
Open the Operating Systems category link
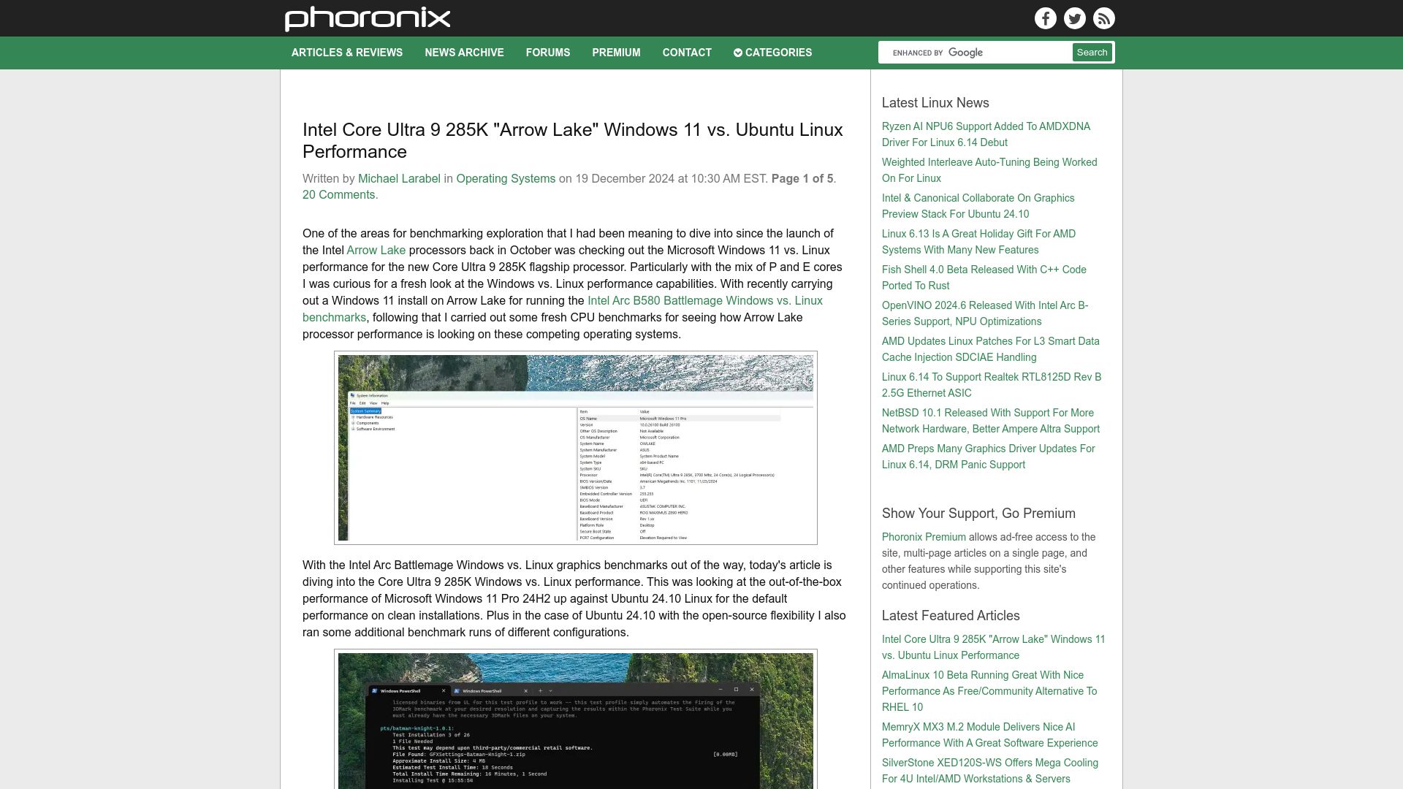click(x=506, y=178)
